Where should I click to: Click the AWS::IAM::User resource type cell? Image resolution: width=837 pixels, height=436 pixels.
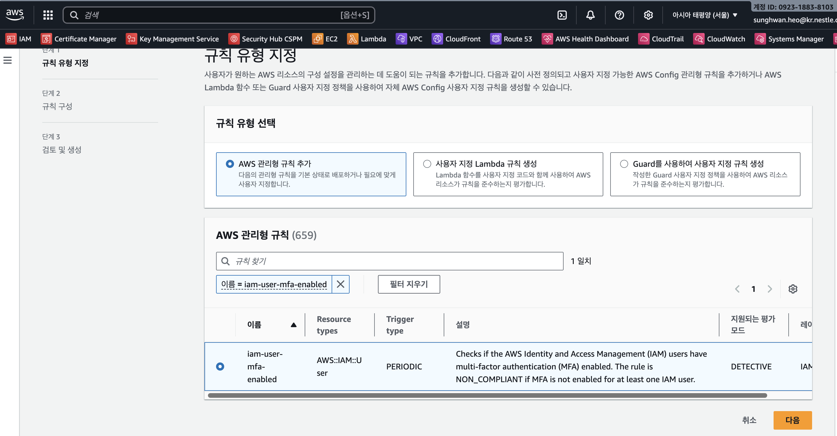339,367
